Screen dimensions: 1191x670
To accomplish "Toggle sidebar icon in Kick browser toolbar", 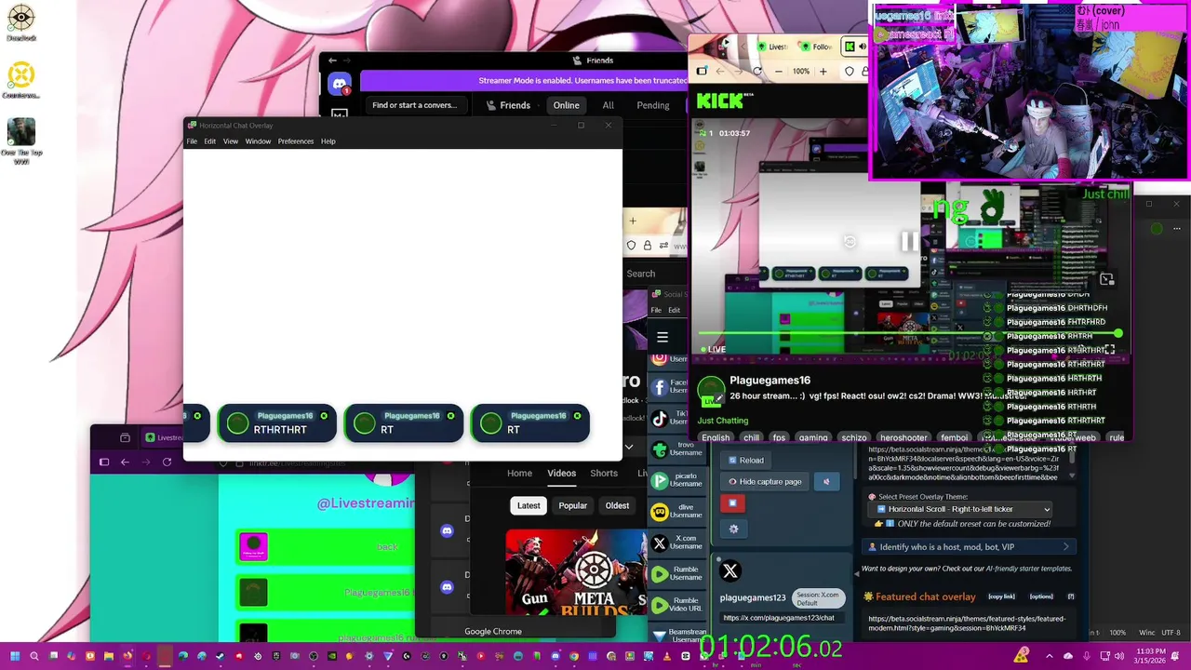I will [702, 71].
